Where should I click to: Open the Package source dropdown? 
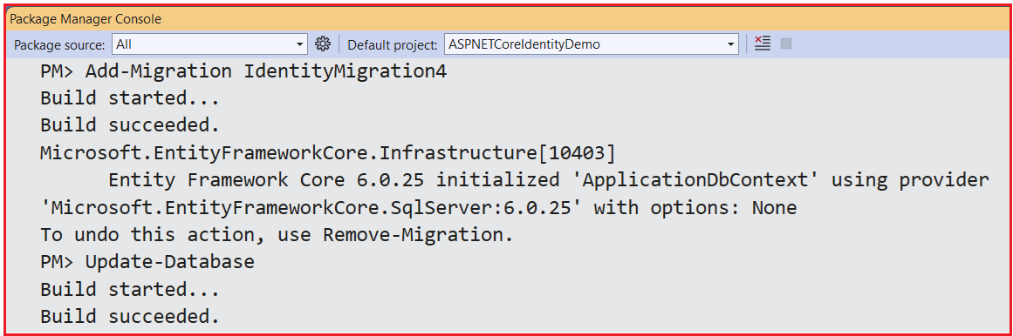210,44
